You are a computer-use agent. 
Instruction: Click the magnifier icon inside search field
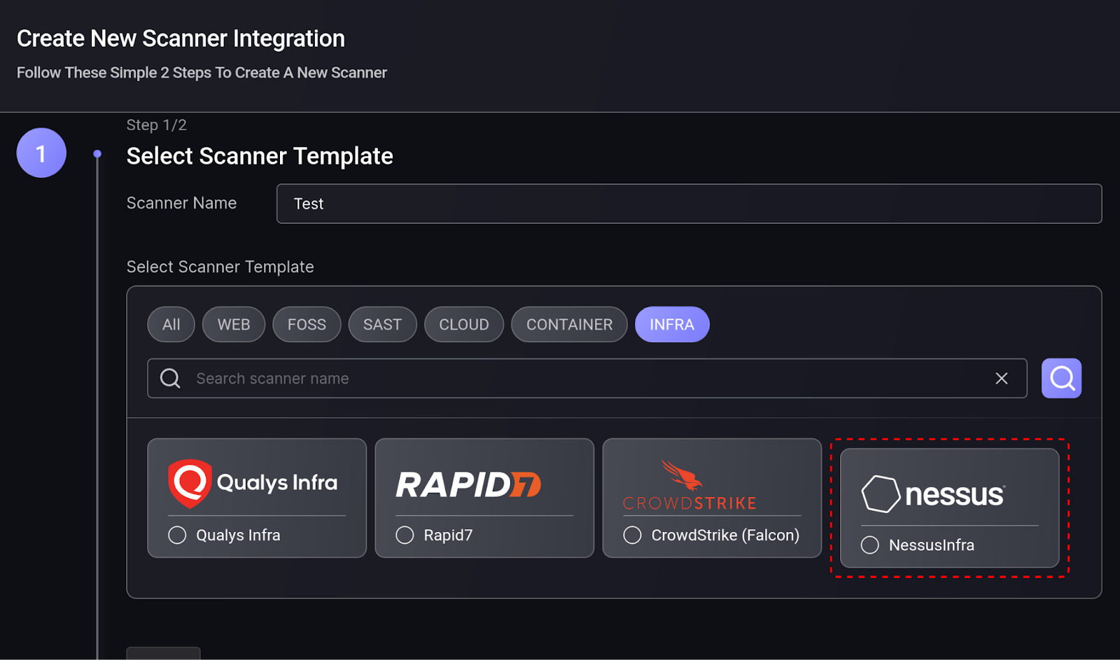point(170,379)
